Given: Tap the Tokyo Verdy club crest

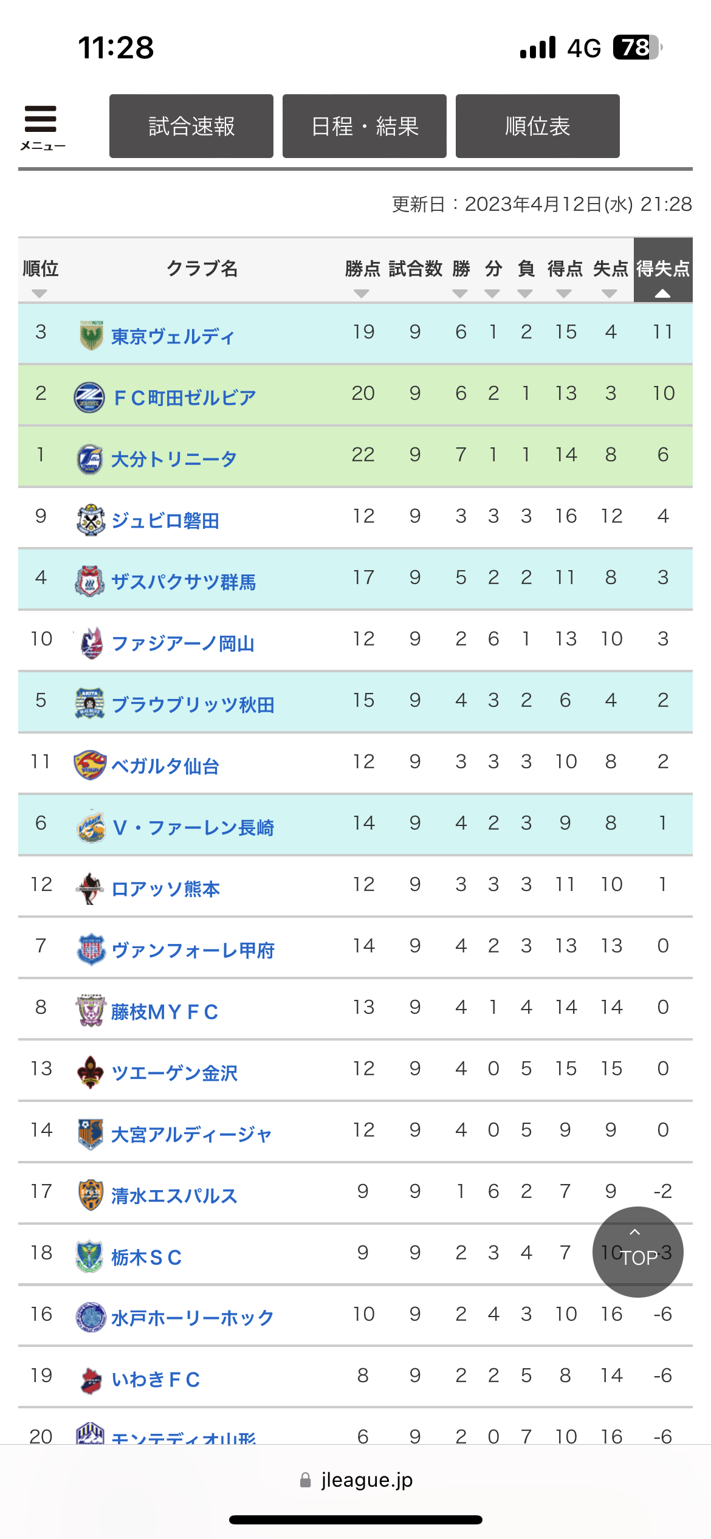Looking at the screenshot, I should [x=91, y=336].
